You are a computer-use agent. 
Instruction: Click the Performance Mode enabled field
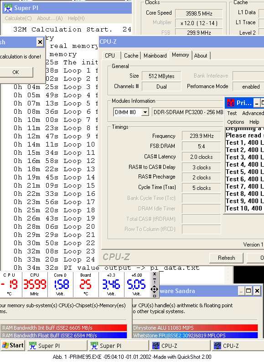point(248,87)
